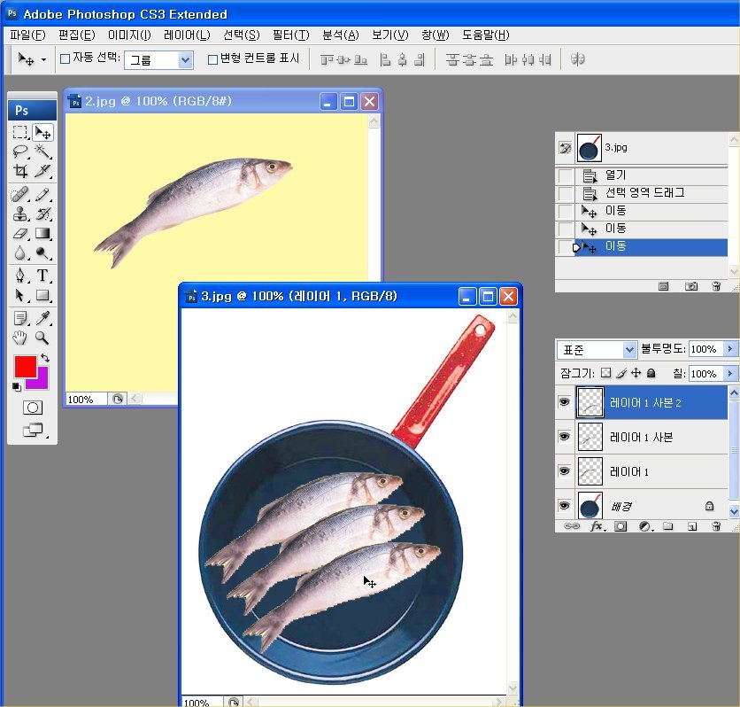Open the 그룹 auto-select dropdown
This screenshot has height=707, width=740.
click(x=185, y=60)
